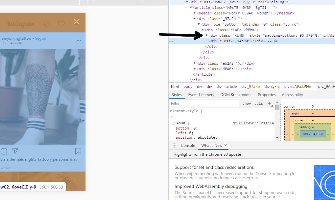Select div.ZyFrc in the breadcrumb bar

point(272,87)
